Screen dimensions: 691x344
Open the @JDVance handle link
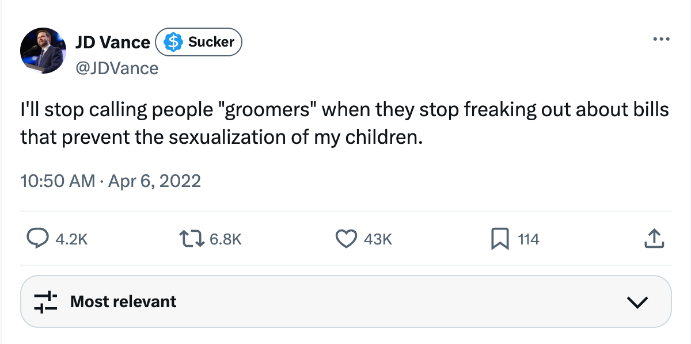[115, 68]
